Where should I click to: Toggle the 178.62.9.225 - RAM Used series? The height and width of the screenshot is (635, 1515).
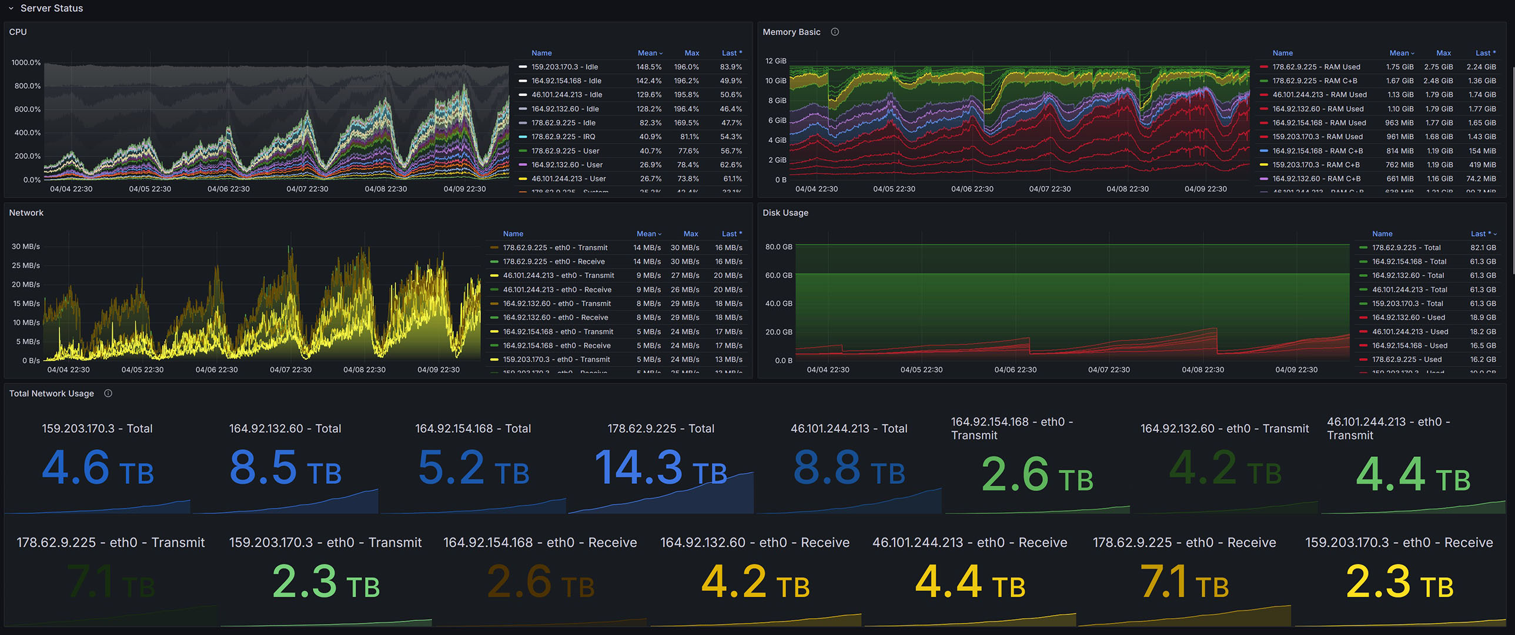tap(1316, 66)
